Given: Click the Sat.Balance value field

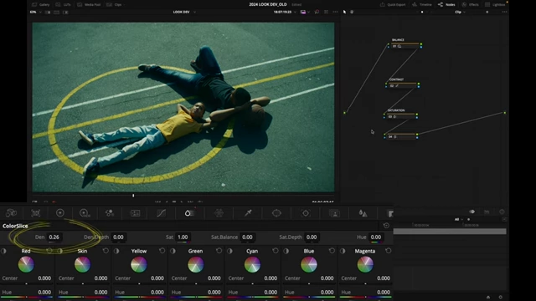Looking at the screenshot, I should coord(247,237).
